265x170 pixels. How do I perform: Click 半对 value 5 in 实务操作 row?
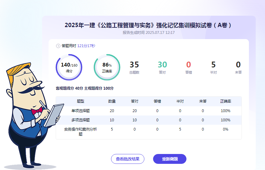tap(180, 129)
